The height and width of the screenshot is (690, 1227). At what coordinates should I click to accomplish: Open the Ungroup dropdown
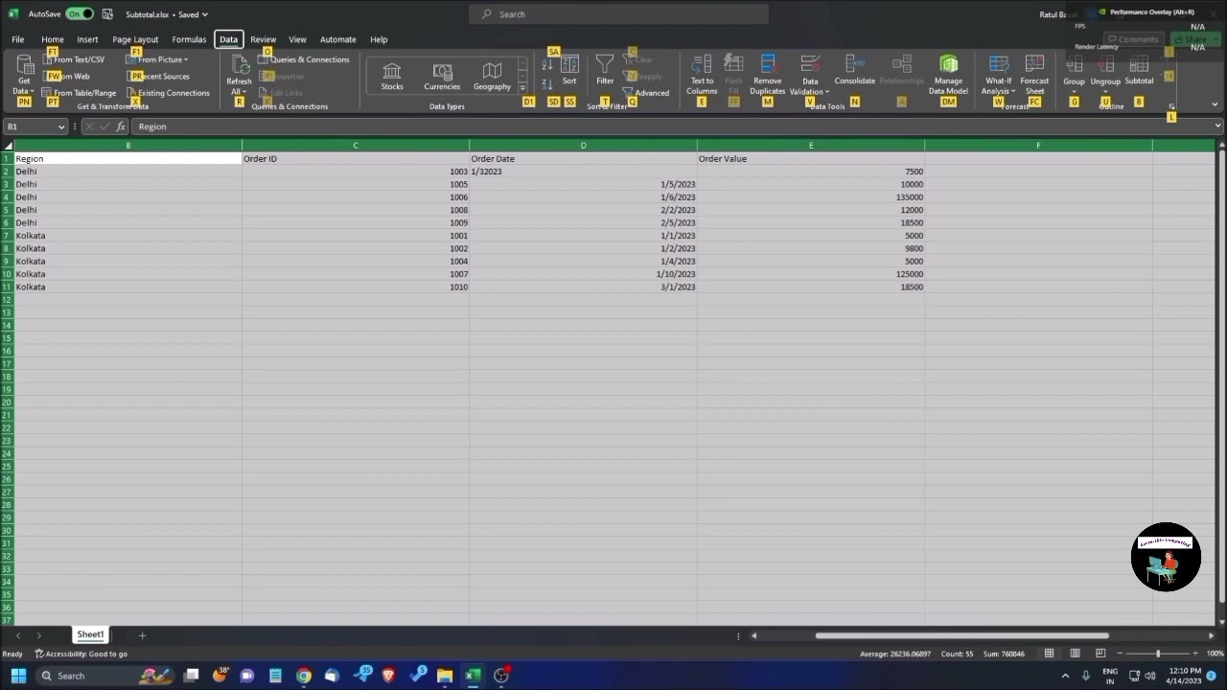[x=1105, y=75]
